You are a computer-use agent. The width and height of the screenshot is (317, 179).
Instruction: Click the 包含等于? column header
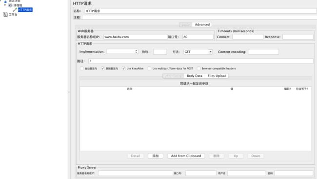click(x=302, y=89)
